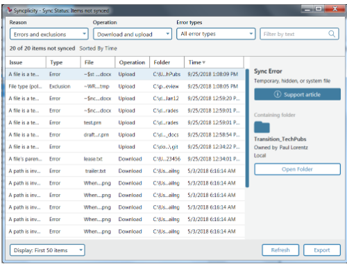
Task: Click the C:\d.._docs folder cell
Action: click(166, 134)
